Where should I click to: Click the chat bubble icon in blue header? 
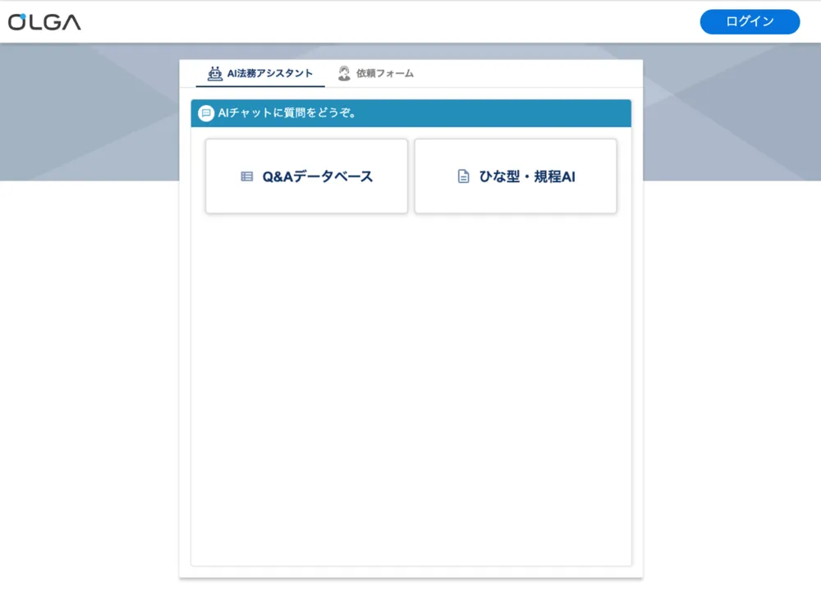[206, 113]
